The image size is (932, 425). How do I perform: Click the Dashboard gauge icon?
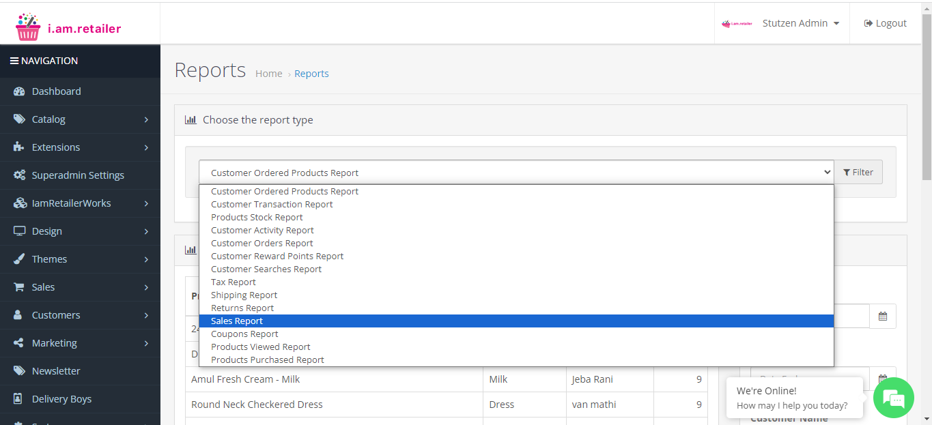click(19, 91)
